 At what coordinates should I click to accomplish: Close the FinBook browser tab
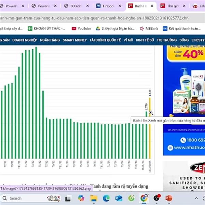point(120,6)
